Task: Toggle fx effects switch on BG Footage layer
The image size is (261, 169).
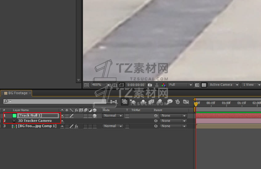Action: point(76,126)
